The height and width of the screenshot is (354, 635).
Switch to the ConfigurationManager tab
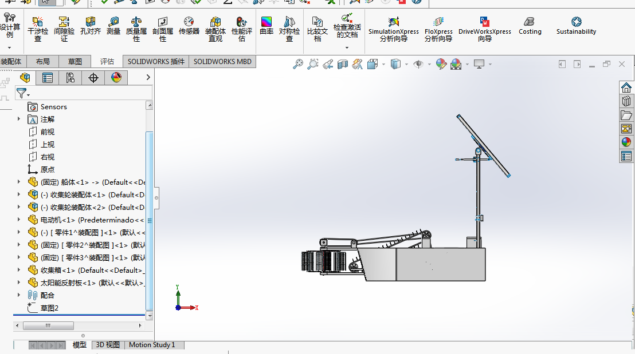point(70,78)
